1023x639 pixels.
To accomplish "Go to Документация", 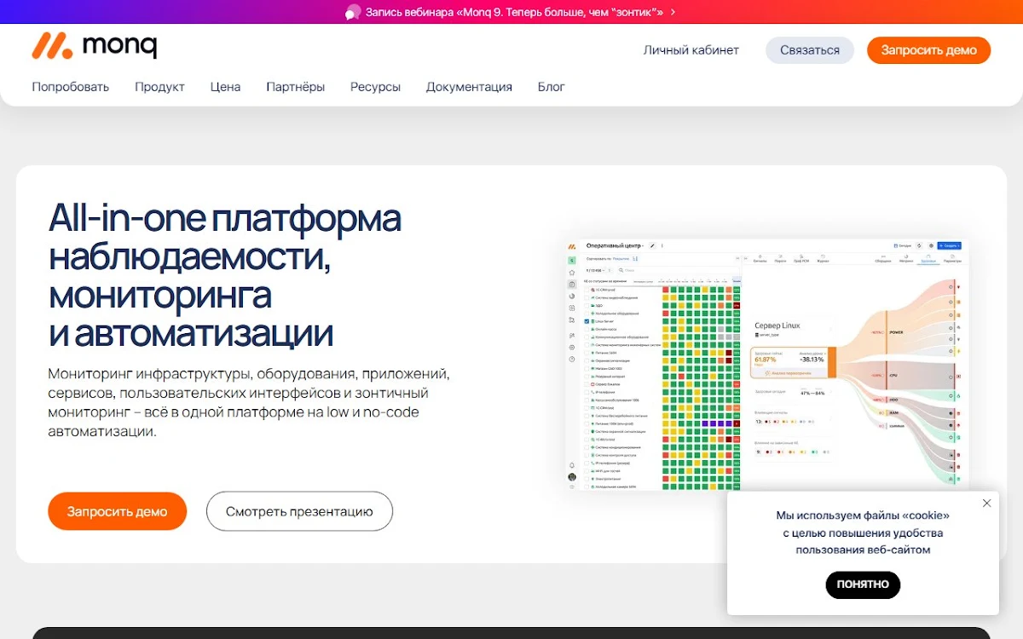I will click(469, 87).
